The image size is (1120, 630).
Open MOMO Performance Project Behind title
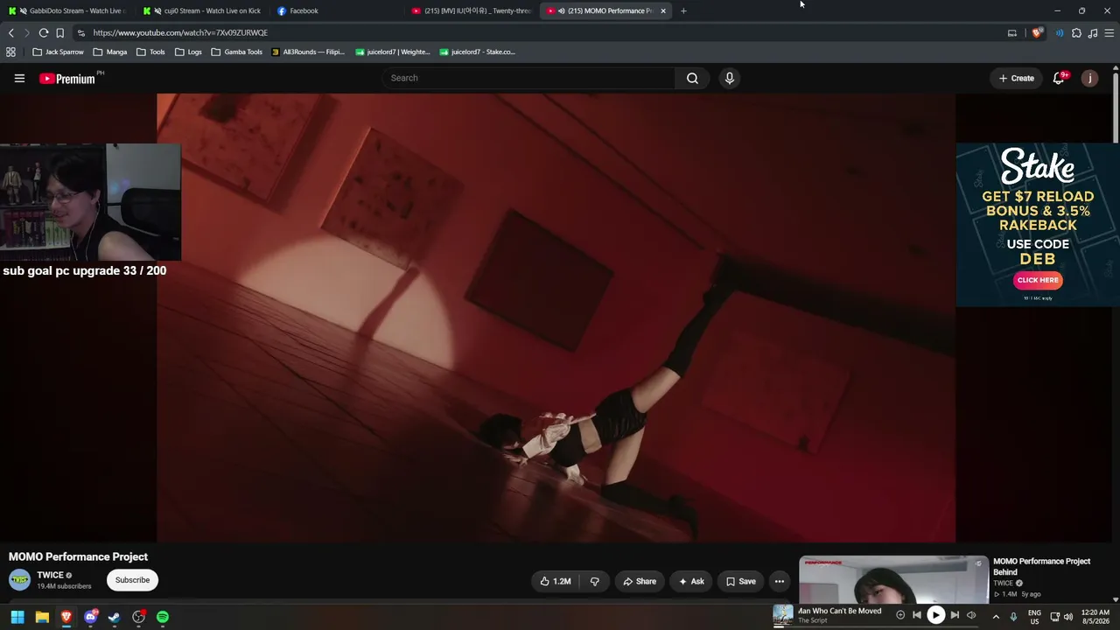pyautogui.click(x=1042, y=567)
